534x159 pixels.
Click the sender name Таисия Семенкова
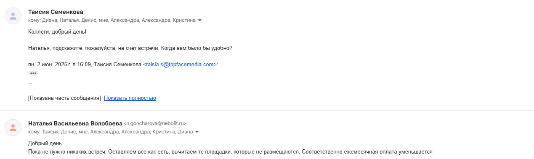pos(56,12)
